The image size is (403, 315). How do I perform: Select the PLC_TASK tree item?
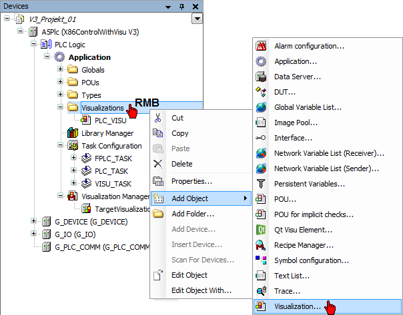[111, 171]
